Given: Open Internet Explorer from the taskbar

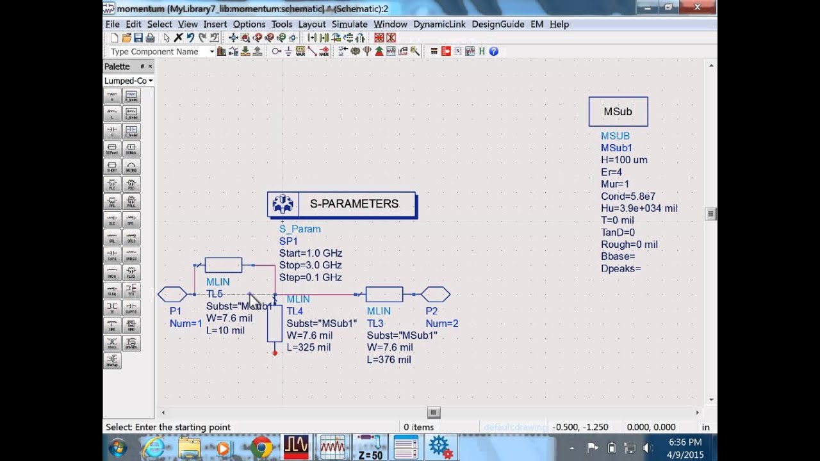Looking at the screenshot, I should tap(154, 448).
